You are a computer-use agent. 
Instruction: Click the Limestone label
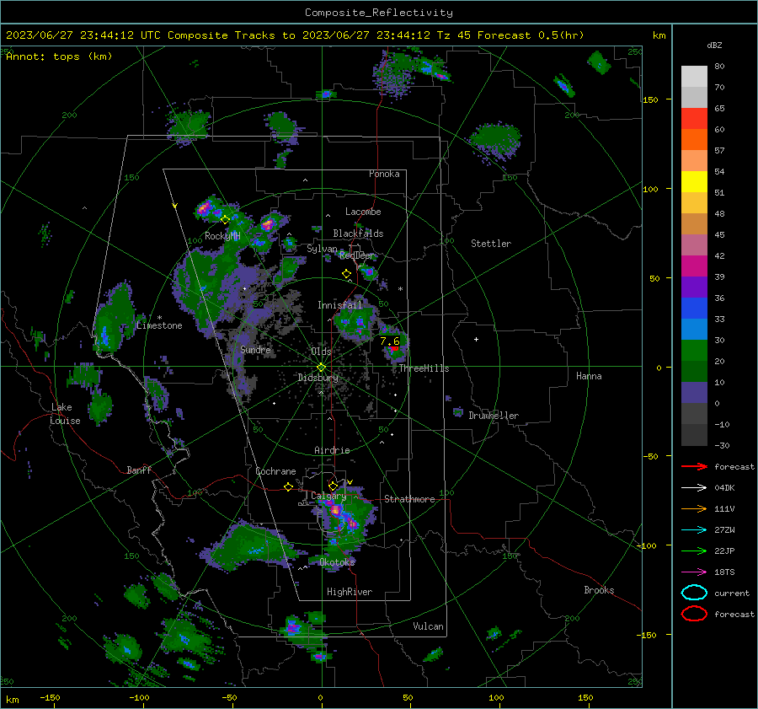pyautogui.click(x=159, y=325)
